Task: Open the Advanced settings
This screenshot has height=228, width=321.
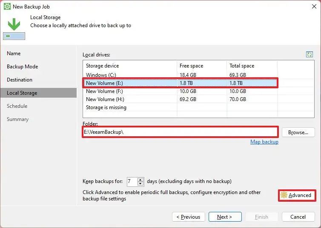Action: click(297, 195)
